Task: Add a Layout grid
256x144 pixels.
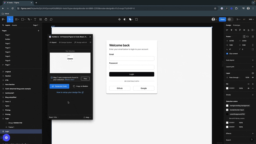Action: tap(253, 66)
